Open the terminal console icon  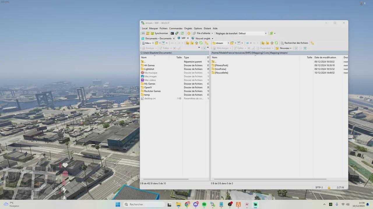pyautogui.click(x=172, y=33)
